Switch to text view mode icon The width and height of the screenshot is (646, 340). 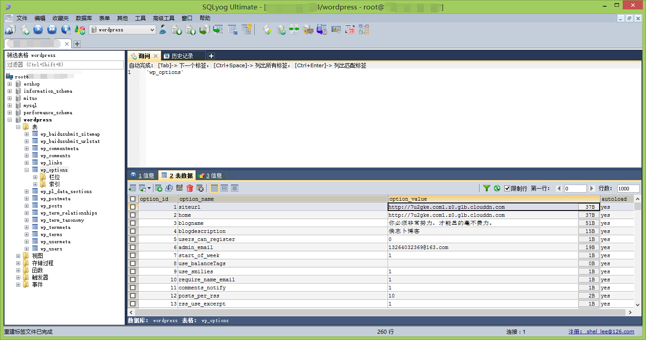pos(234,188)
